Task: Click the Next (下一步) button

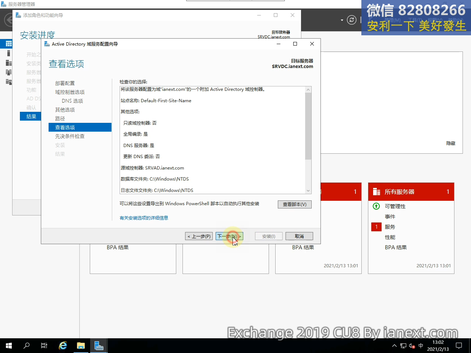Action: tap(229, 236)
